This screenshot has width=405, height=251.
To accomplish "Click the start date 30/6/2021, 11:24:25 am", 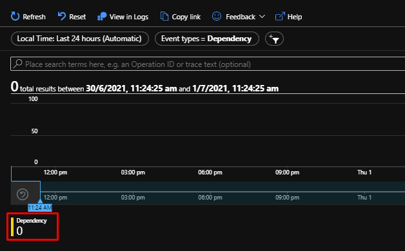I will (x=131, y=88).
